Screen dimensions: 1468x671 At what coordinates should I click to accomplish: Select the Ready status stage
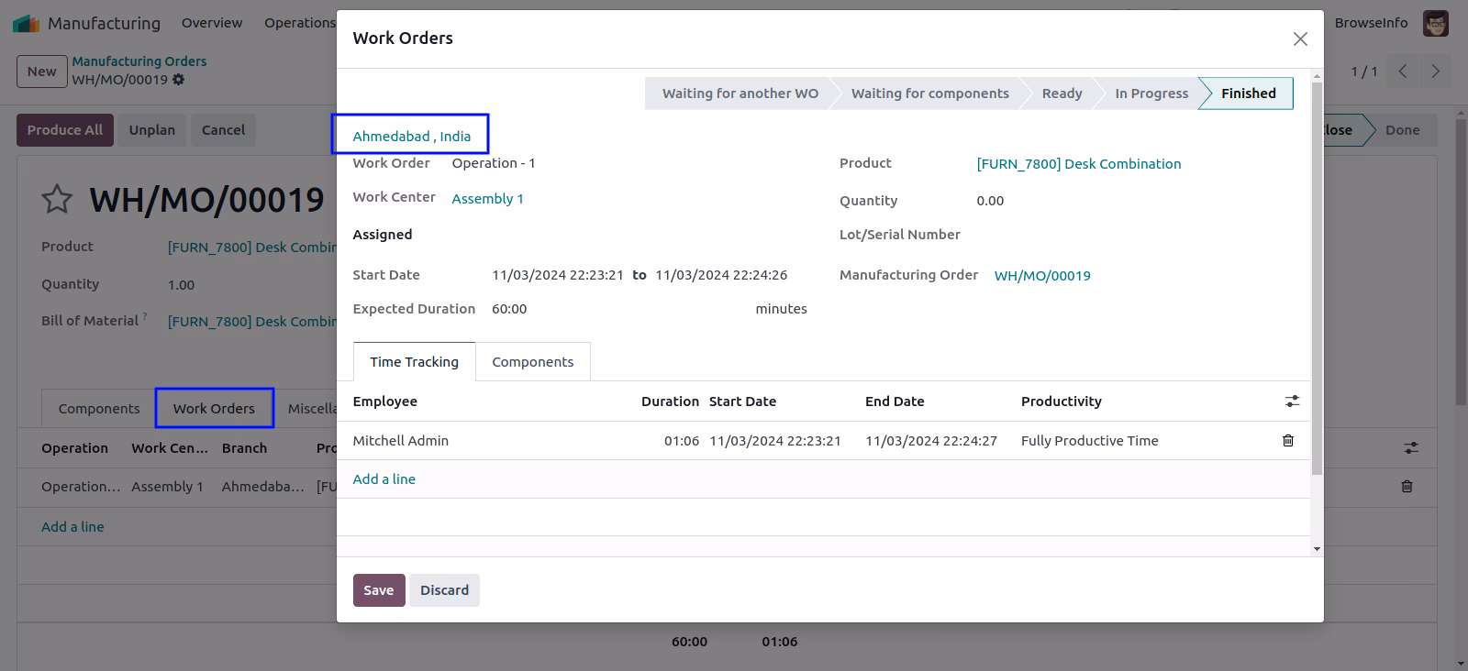click(x=1062, y=93)
